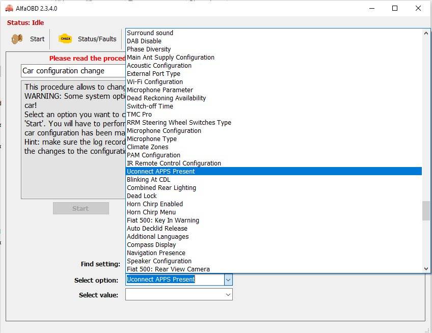Viewport: 432px width, 333px height.
Task: Choose TMC Pro from the list
Action: [x=274, y=114]
